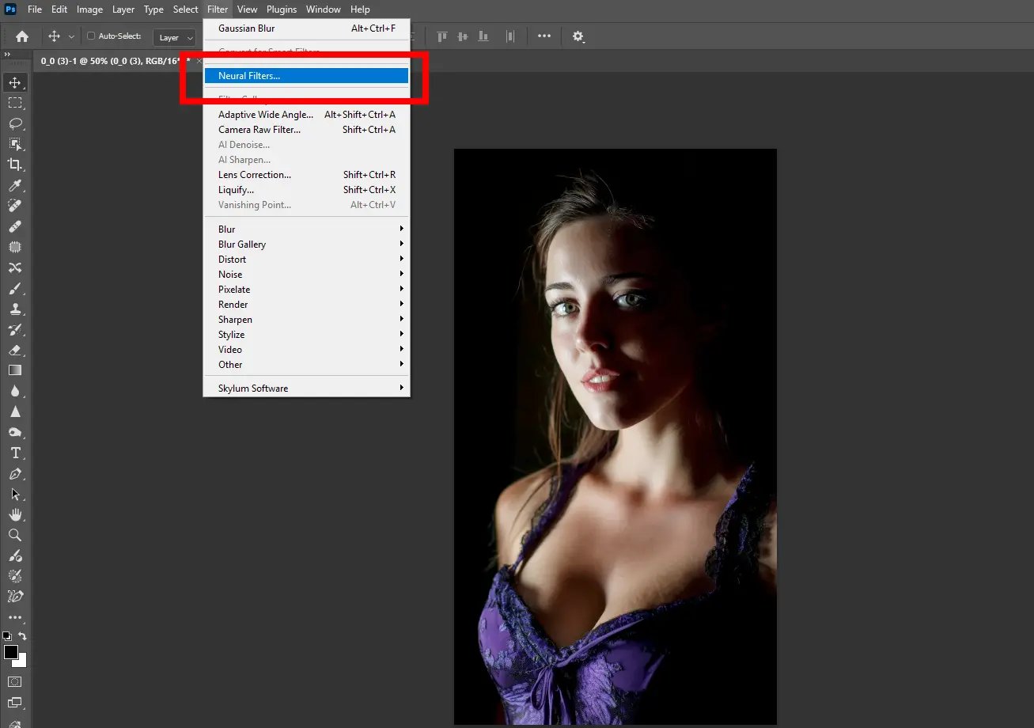This screenshot has height=728, width=1034.
Task: Open the Image menu in menu bar
Action: [89, 9]
